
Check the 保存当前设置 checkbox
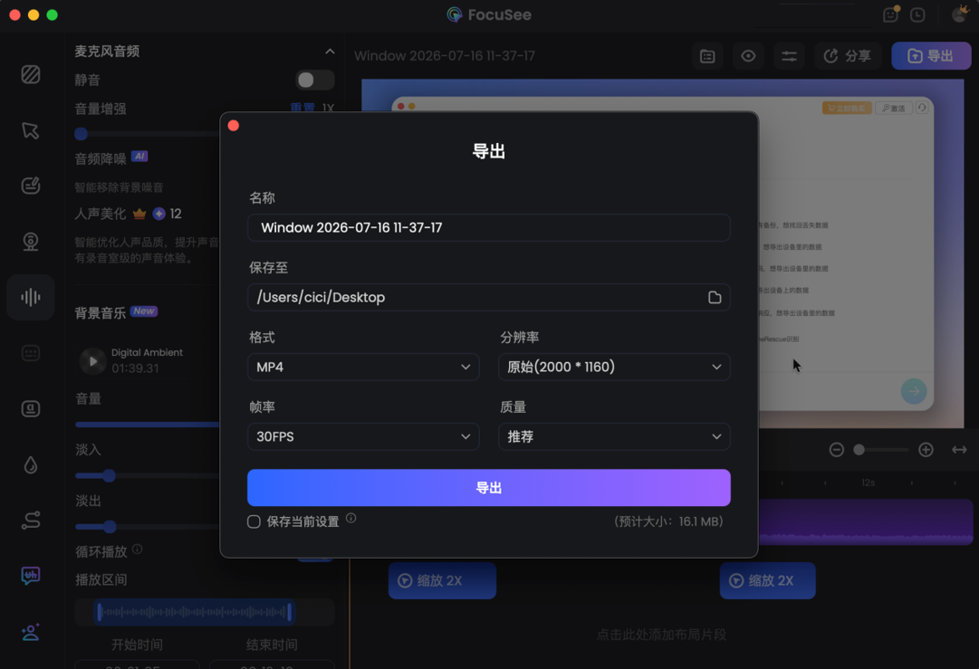pos(254,521)
